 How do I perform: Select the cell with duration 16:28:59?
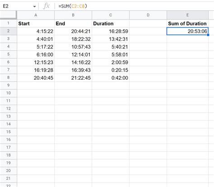(x=111, y=31)
